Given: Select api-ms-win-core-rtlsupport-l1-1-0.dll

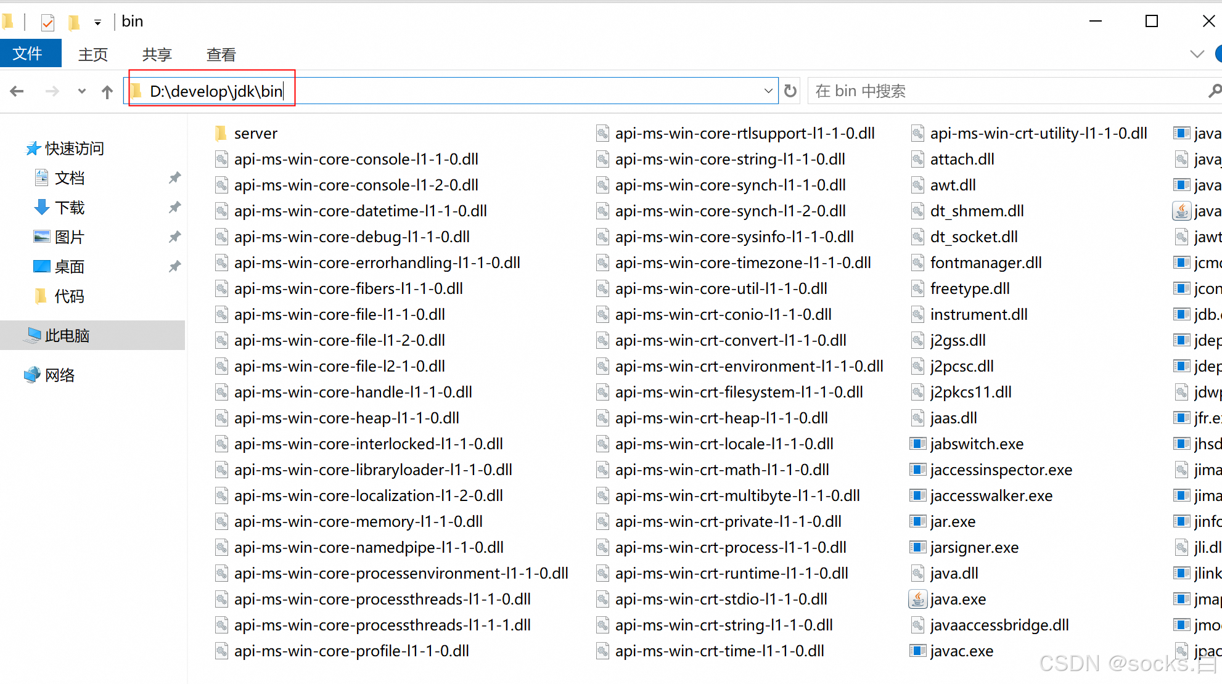Looking at the screenshot, I should pos(745,133).
